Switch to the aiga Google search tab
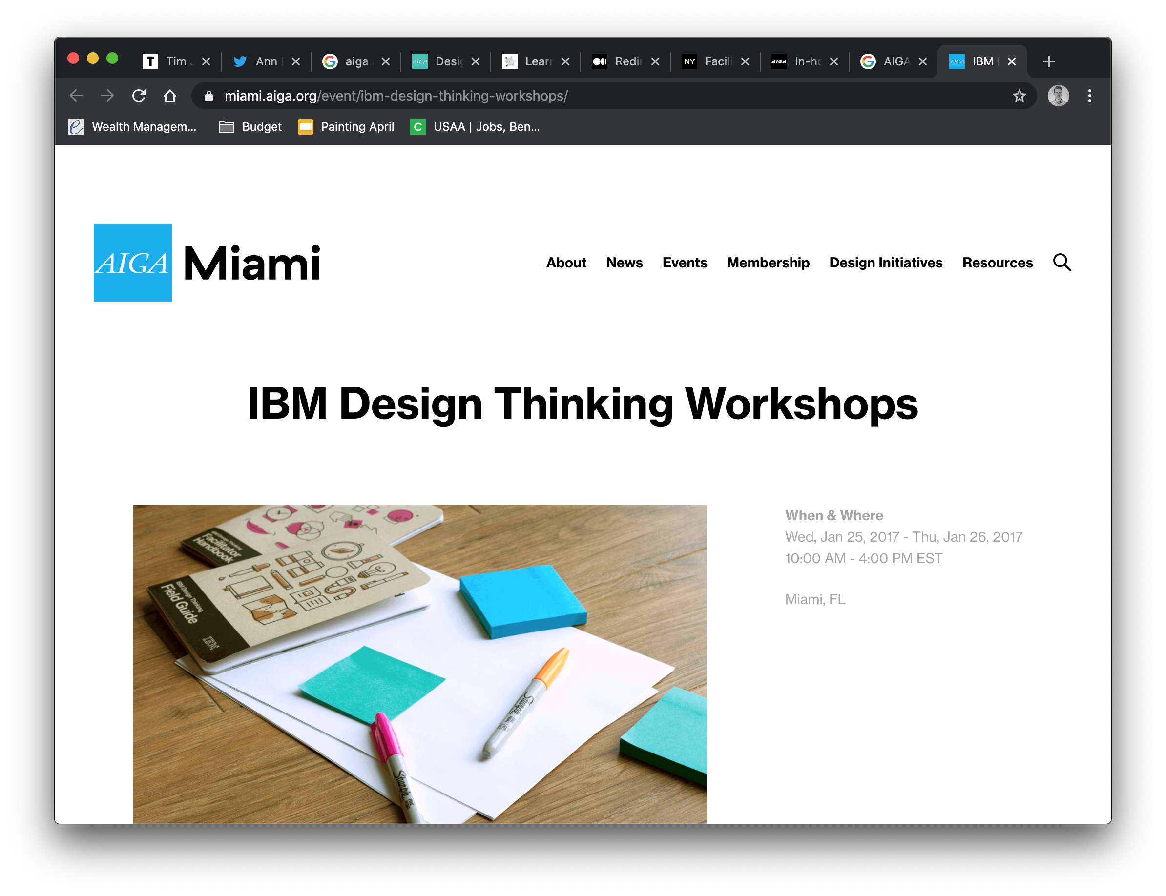 point(355,61)
